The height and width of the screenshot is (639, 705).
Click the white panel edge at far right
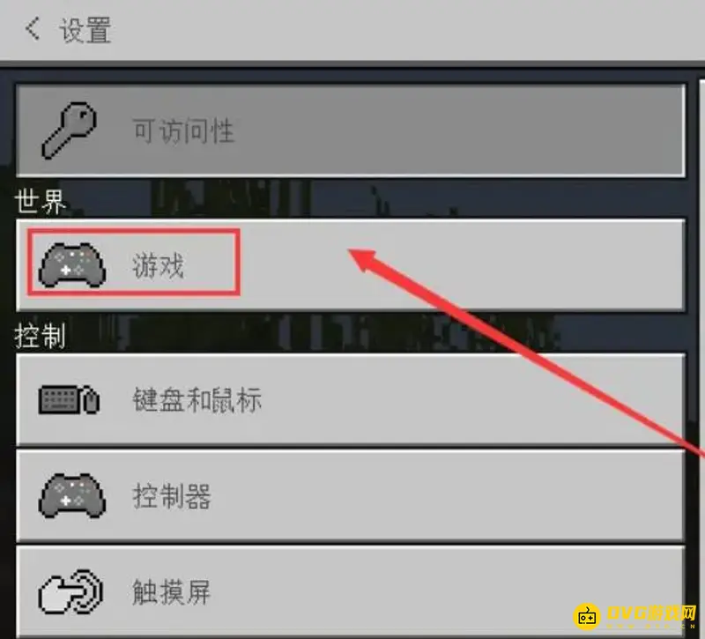(701, 315)
